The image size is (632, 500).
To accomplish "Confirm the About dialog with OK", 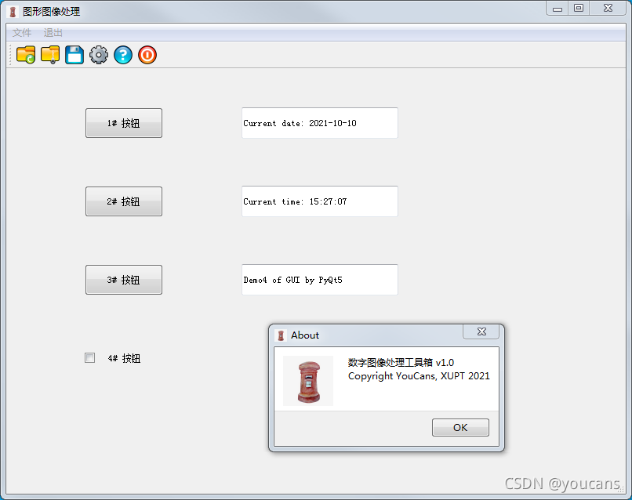I will [460, 427].
